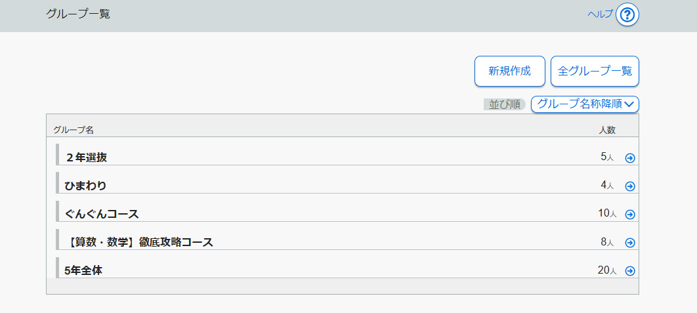Click arrow icon for 徹底攻略コース row
Image resolution: width=697 pixels, height=313 pixels.
coord(630,242)
